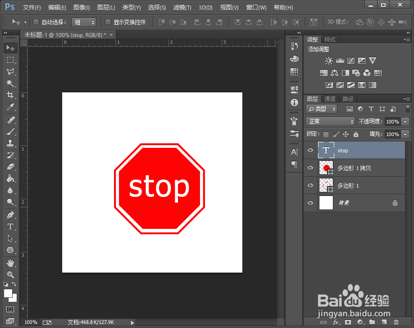Viewport: 414px width, 328px height.
Task: Open the layer filter 类型 dropdown
Action: [321, 109]
